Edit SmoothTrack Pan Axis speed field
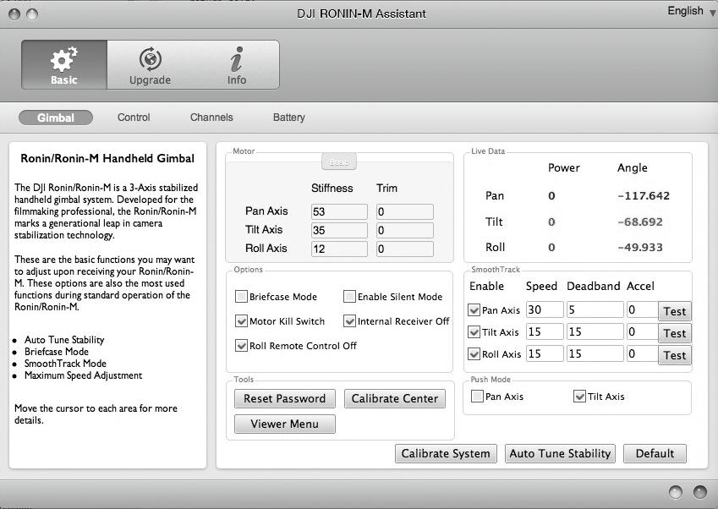The image size is (718, 509). [545, 310]
